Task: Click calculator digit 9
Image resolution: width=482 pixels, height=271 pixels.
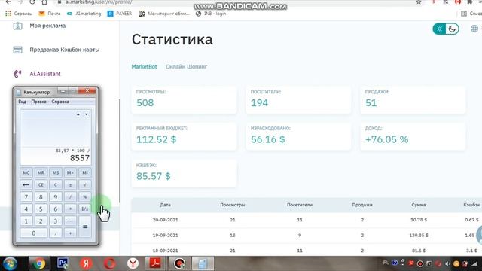Action: (56, 197)
